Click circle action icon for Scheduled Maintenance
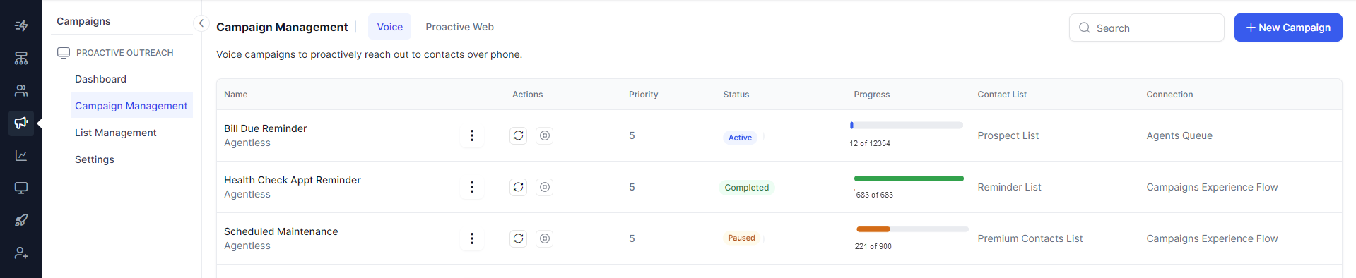 [545, 238]
